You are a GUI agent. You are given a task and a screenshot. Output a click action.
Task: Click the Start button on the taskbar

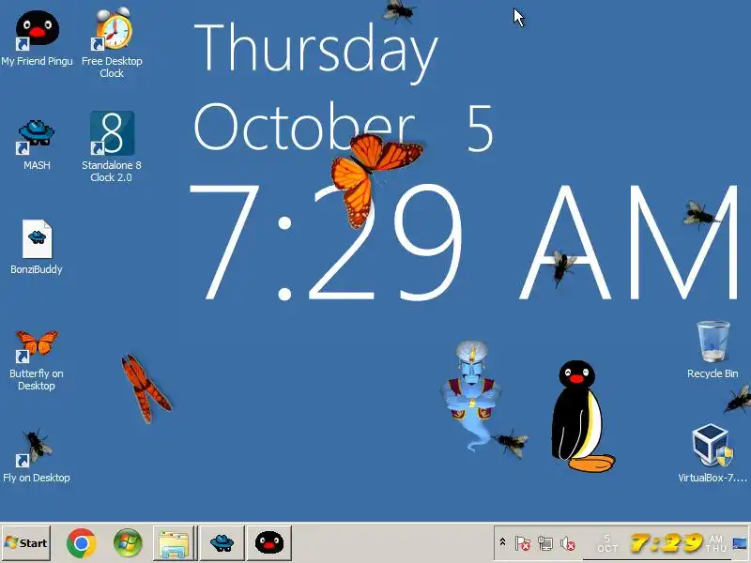click(x=26, y=543)
